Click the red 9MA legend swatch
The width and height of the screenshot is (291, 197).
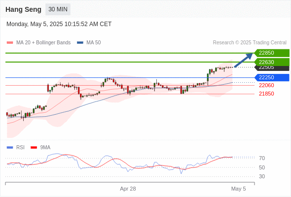pyautogui.click(x=34, y=148)
